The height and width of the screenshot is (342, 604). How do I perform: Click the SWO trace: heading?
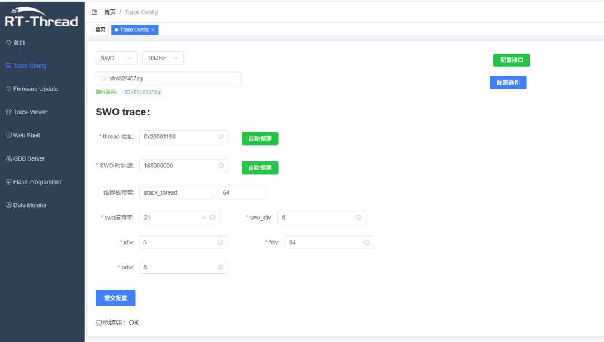click(123, 112)
